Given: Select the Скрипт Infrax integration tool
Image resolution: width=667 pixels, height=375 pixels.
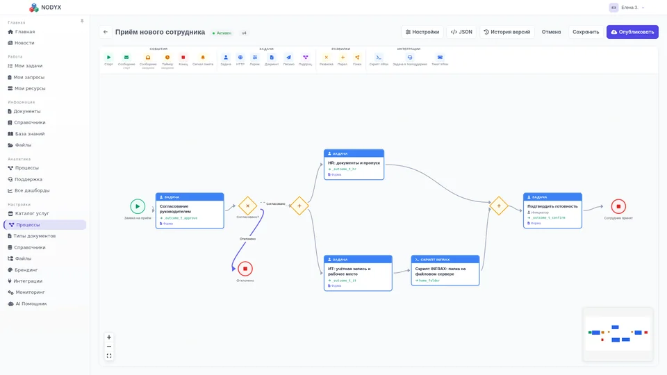Looking at the screenshot, I should tap(379, 60).
